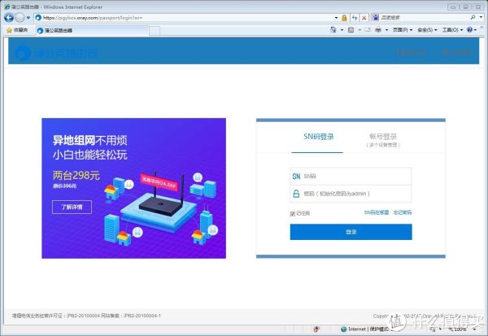Click the browser search box field
488x336 pixels.
[425, 17]
